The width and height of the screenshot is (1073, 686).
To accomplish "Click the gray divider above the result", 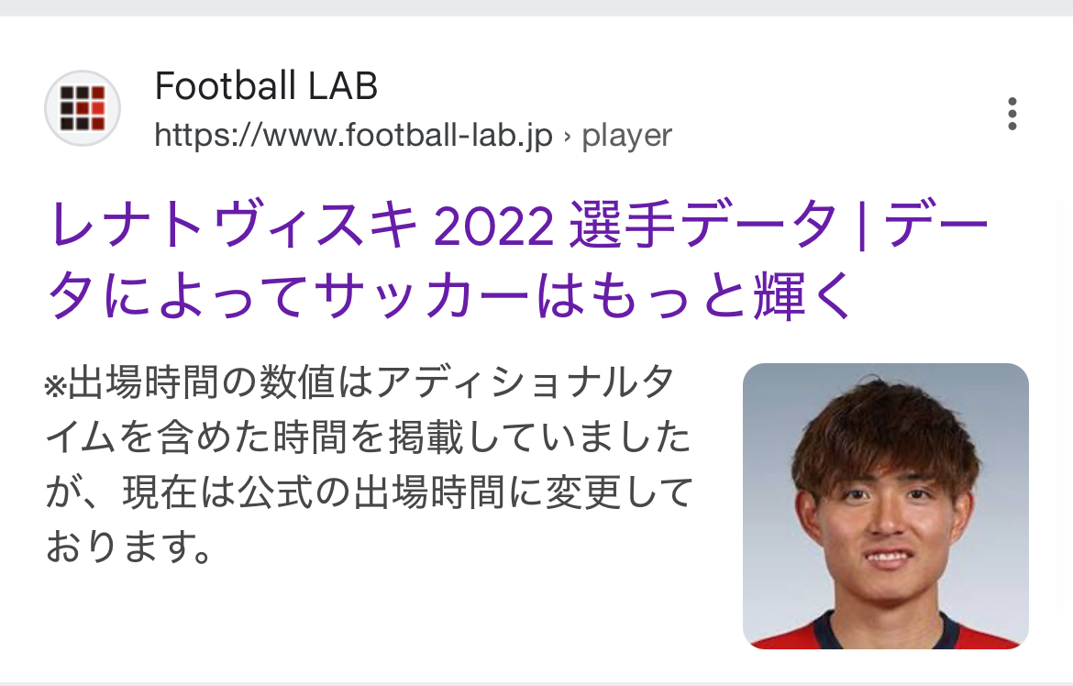I will [x=536, y=7].
